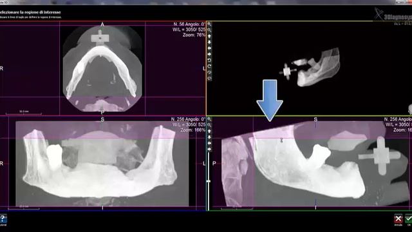Click the 'Zoom: 76%' readout
Image resolution: width=412 pixels, height=232 pixels.
click(x=194, y=35)
